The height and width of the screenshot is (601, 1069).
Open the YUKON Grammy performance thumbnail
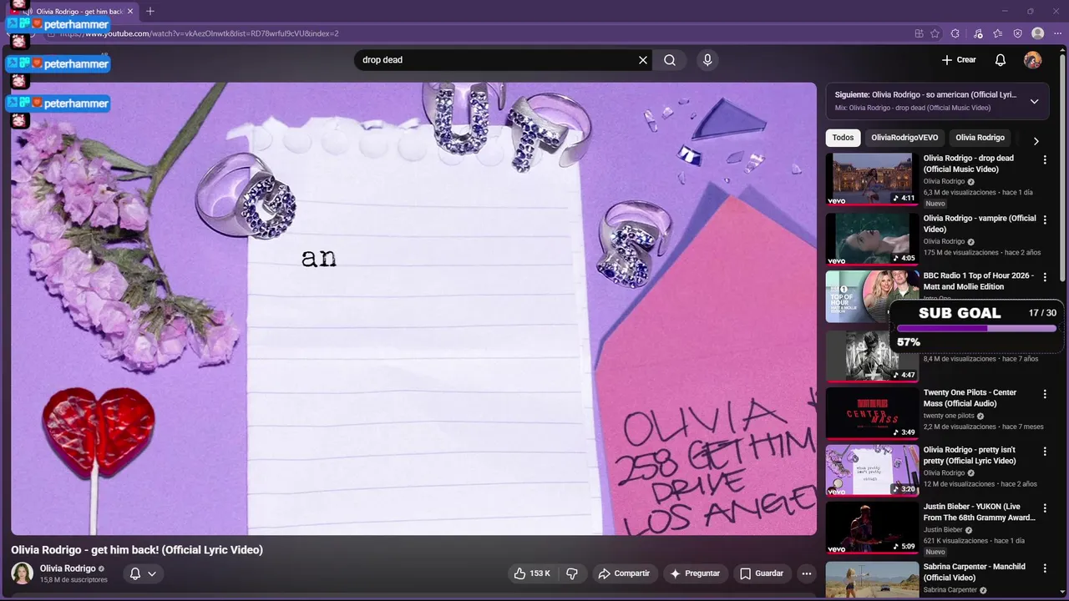872,528
